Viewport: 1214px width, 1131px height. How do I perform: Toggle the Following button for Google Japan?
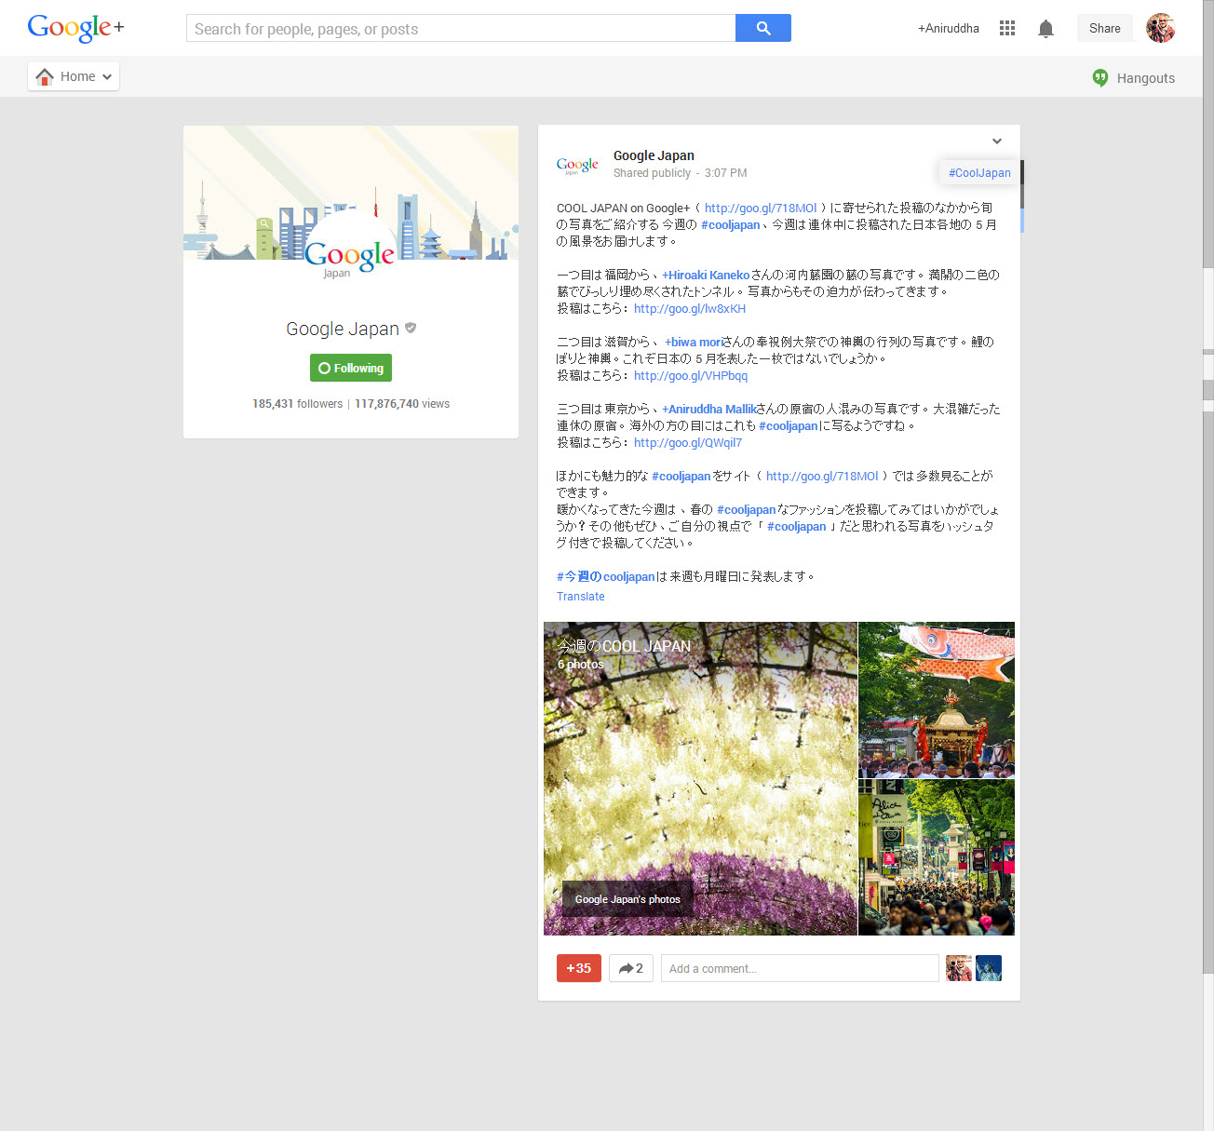pos(351,368)
